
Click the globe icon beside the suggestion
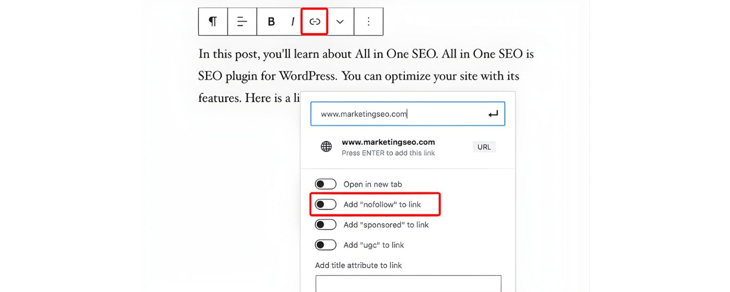326,146
